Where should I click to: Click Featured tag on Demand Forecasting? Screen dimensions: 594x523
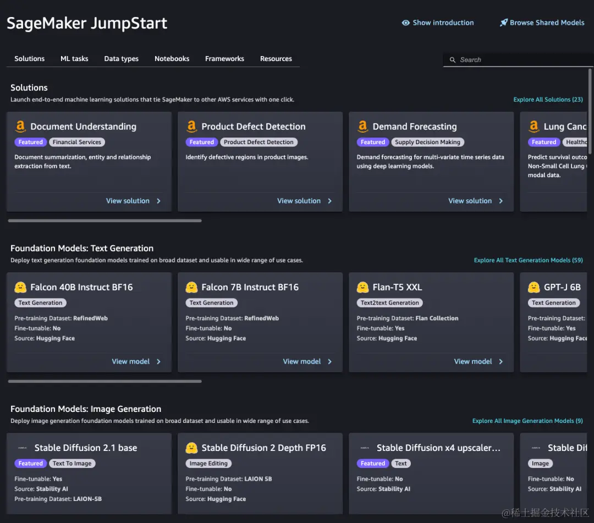(373, 142)
